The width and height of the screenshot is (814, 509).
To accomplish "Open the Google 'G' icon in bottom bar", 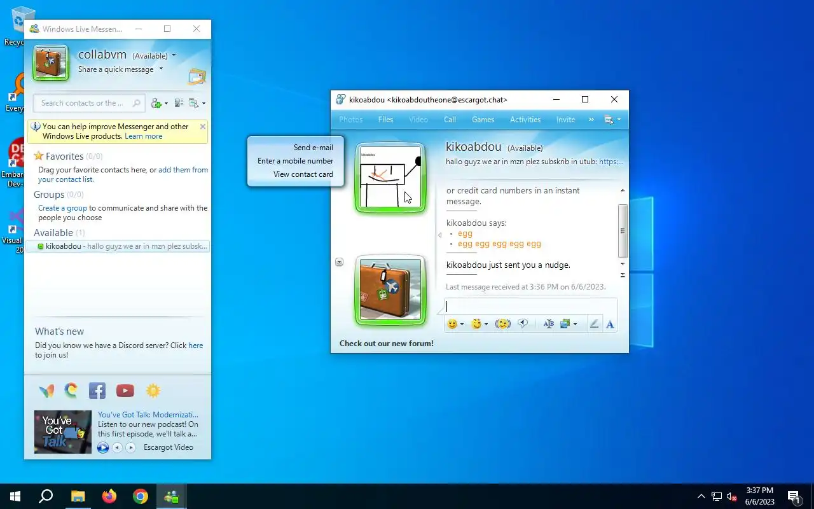I will tap(71, 390).
